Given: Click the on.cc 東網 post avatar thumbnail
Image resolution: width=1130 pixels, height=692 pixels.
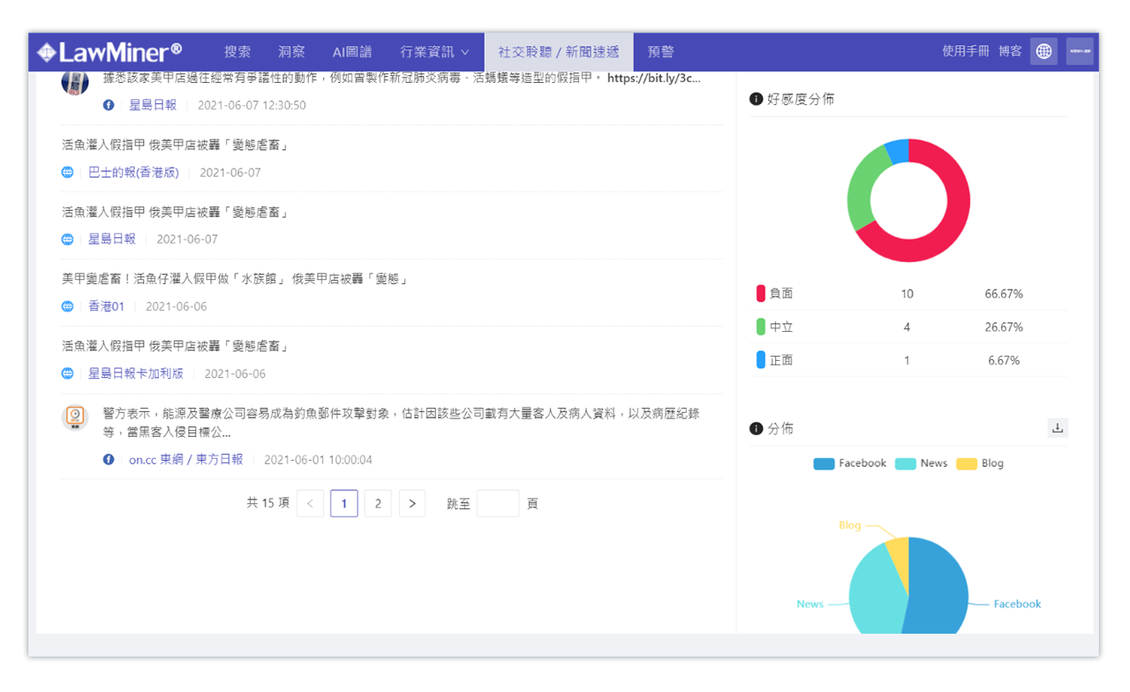Looking at the screenshot, I should [x=75, y=417].
